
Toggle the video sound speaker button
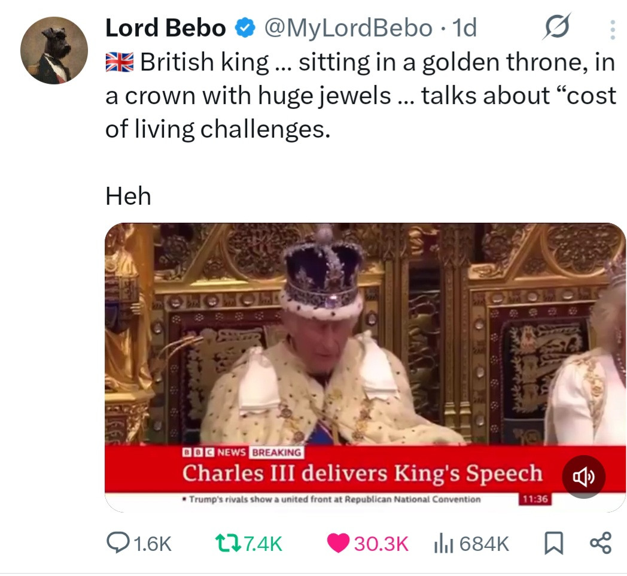[583, 477]
